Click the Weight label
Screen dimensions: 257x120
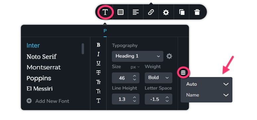(x=153, y=67)
